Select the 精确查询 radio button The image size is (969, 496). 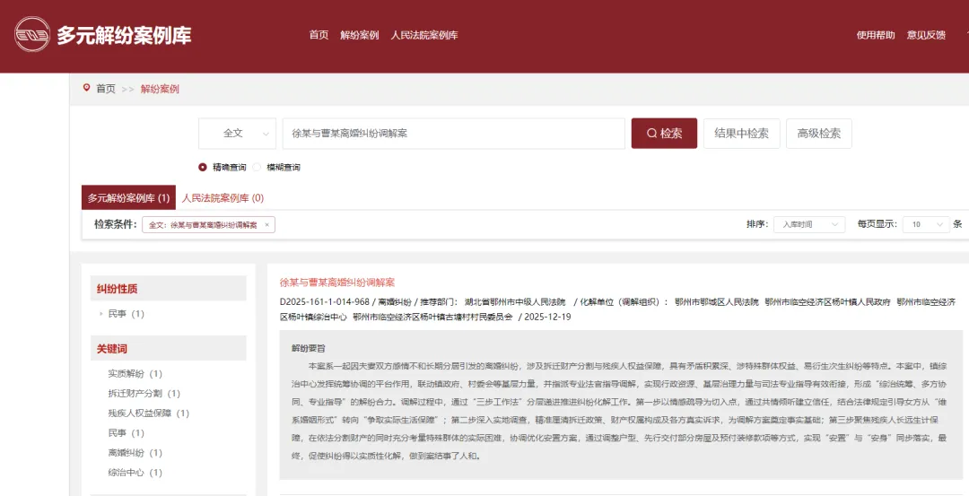click(203, 167)
